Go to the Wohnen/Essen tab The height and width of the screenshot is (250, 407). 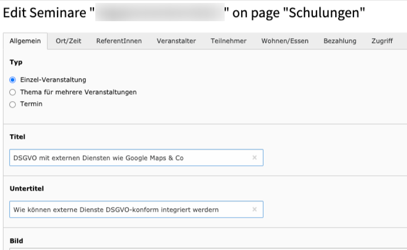[285, 41]
